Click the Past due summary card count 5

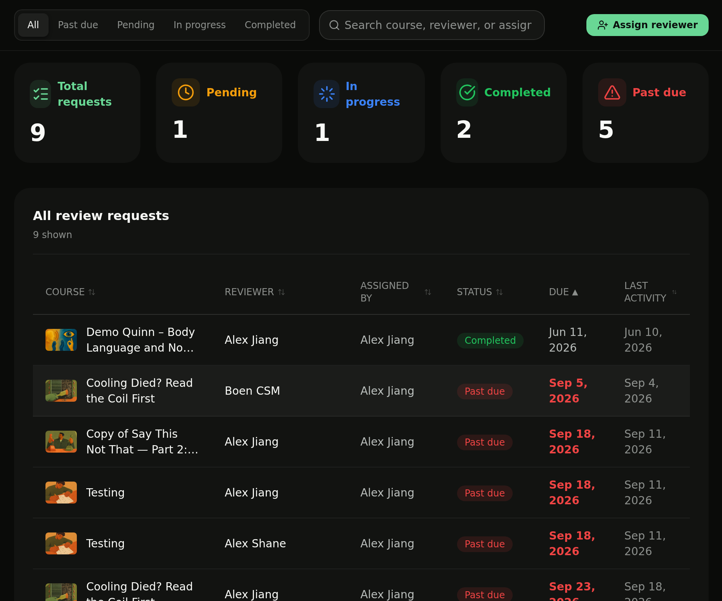606,130
